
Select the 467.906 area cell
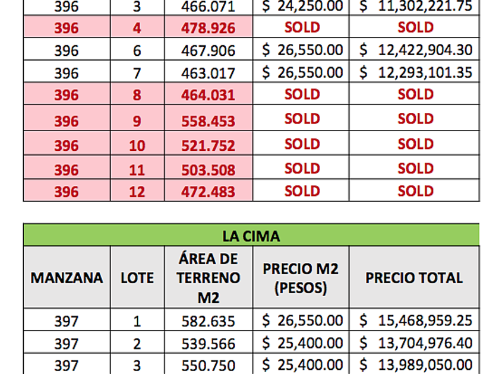coord(208,51)
